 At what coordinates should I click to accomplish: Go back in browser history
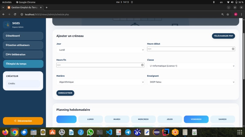(x=4, y=14)
